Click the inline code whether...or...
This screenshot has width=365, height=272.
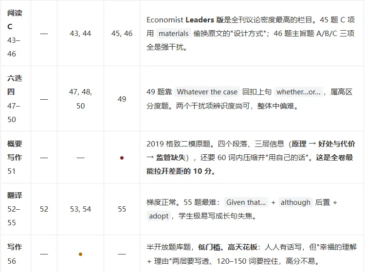[298, 92]
